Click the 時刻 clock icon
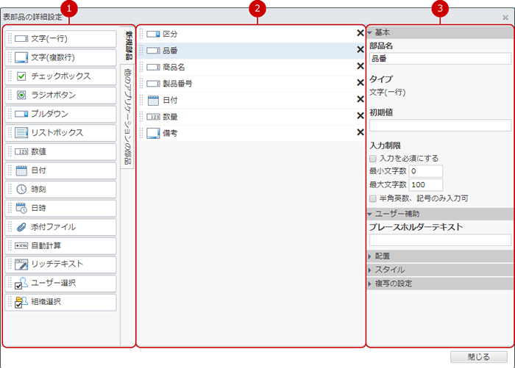 [21, 190]
